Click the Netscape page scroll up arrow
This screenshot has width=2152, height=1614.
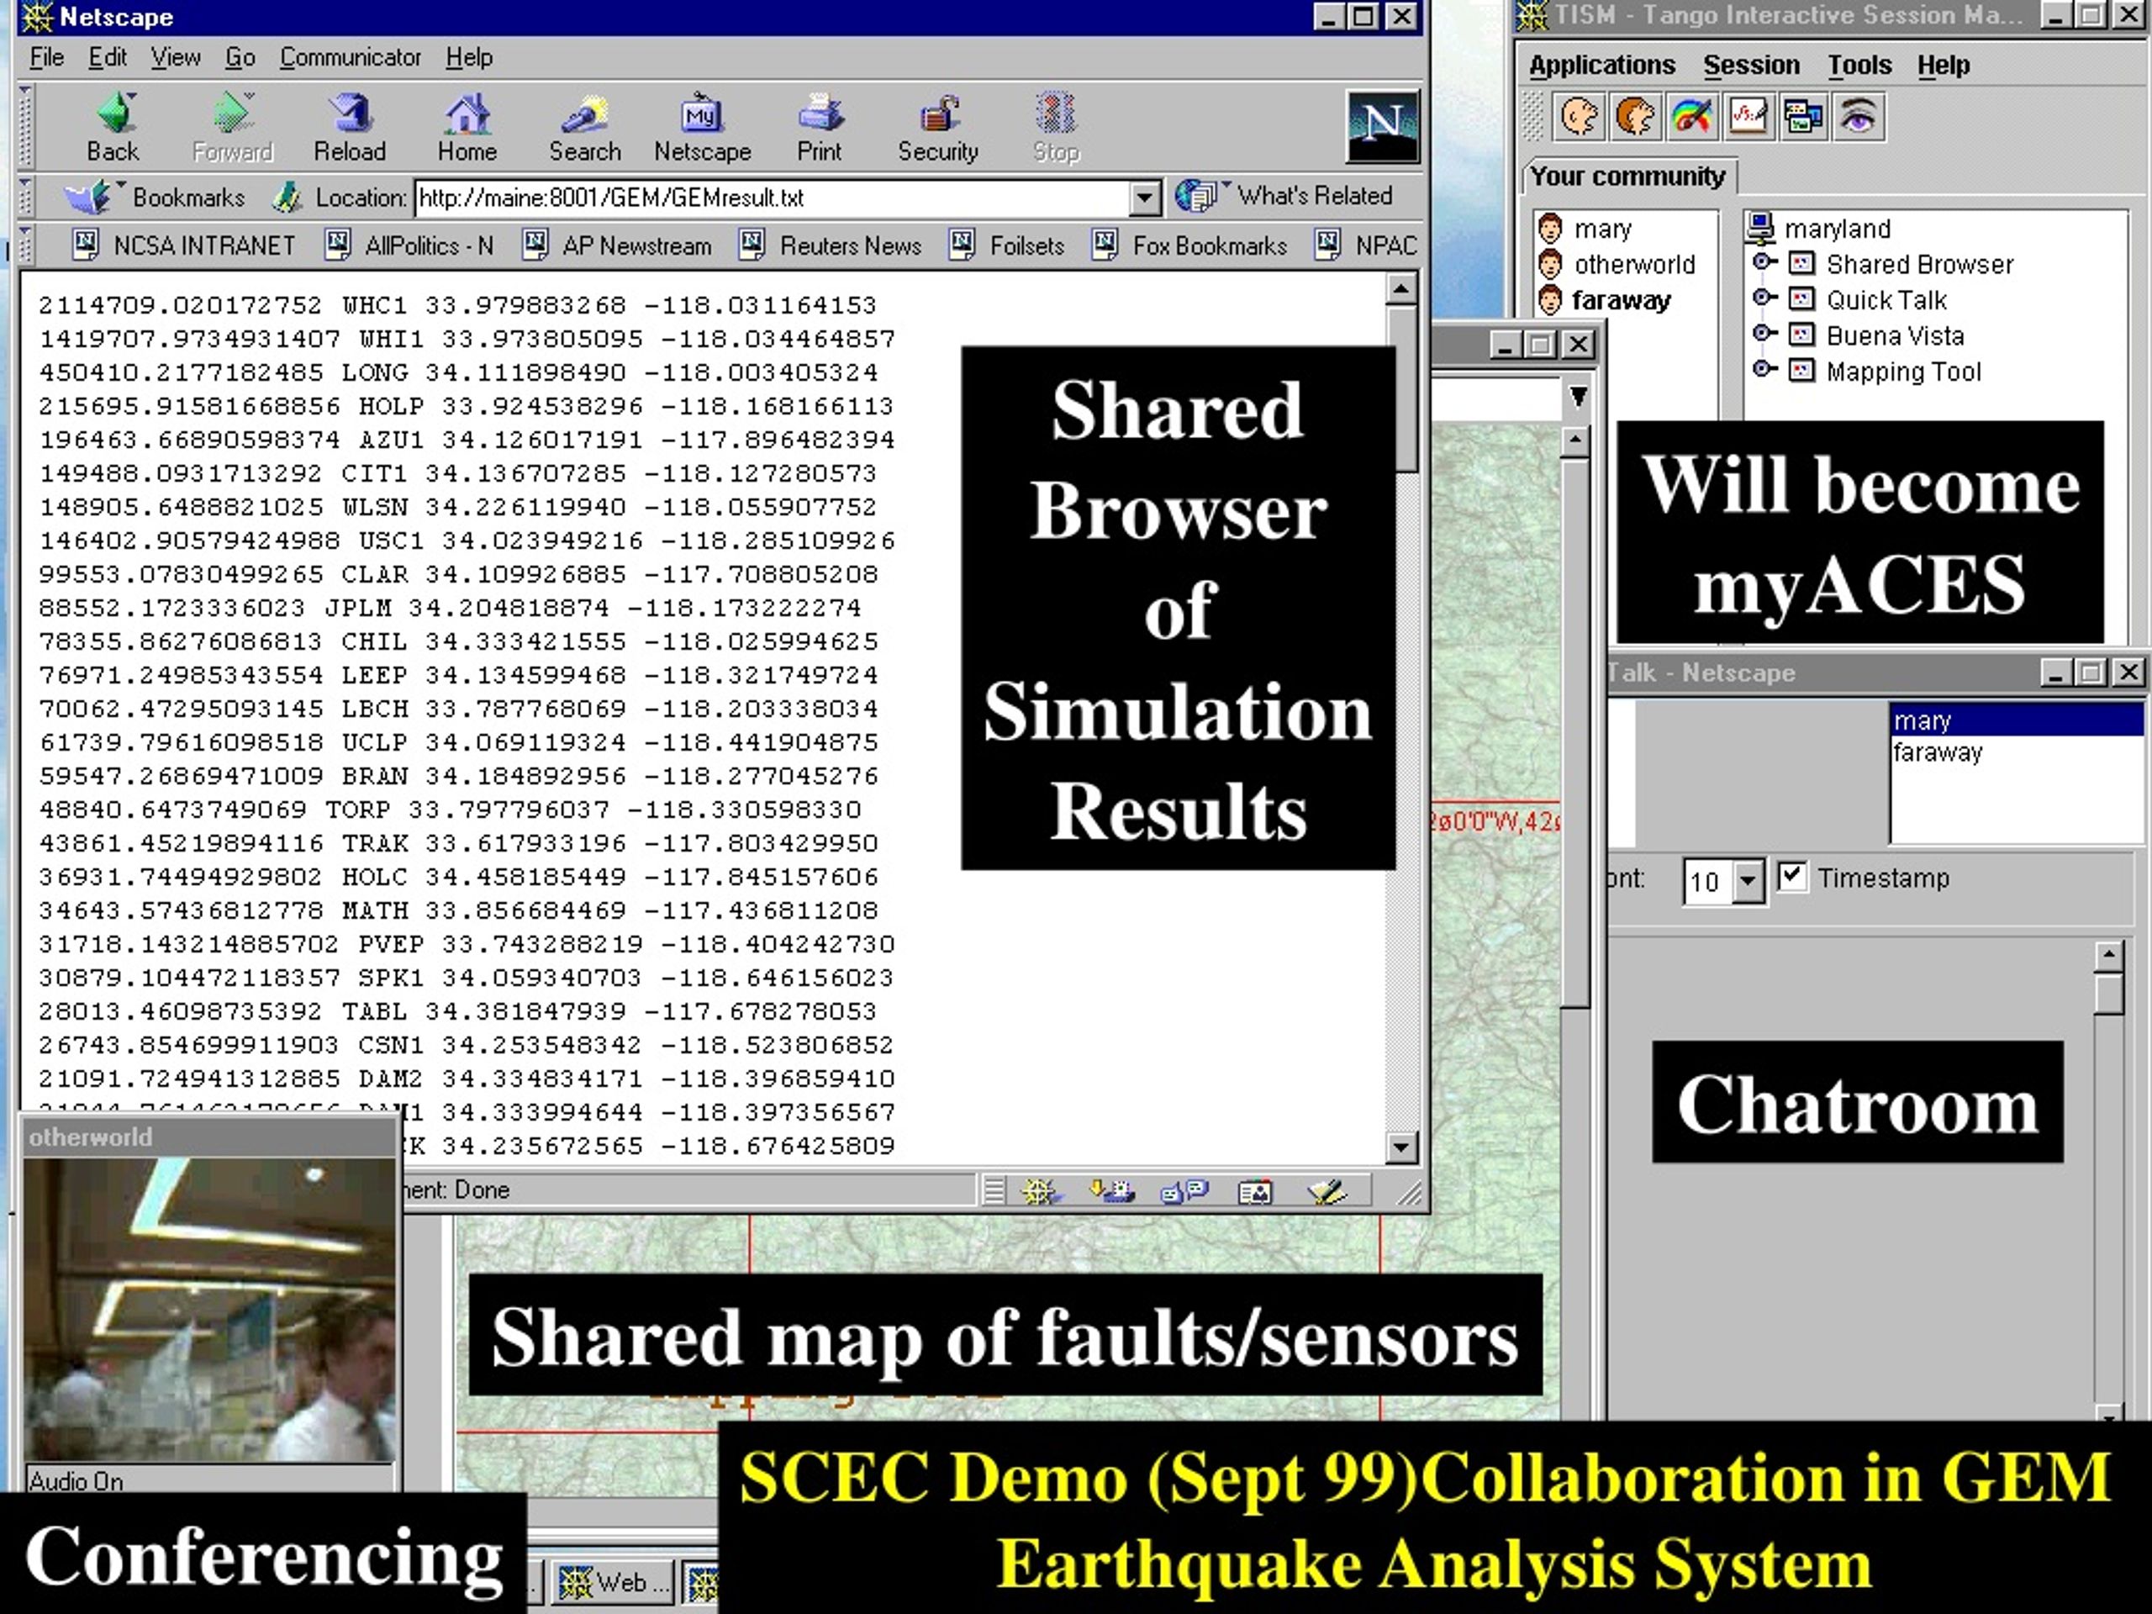1401,289
